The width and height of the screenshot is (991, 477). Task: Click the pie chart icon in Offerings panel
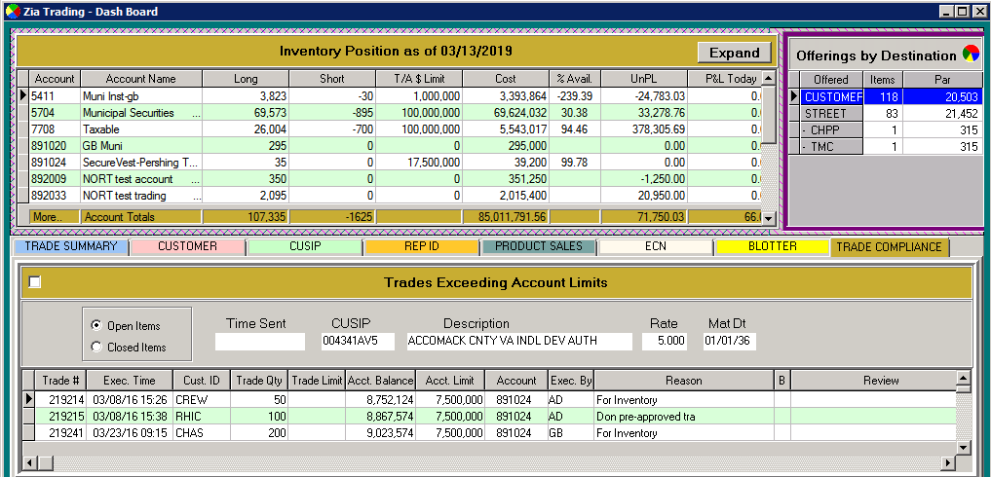coord(971,55)
